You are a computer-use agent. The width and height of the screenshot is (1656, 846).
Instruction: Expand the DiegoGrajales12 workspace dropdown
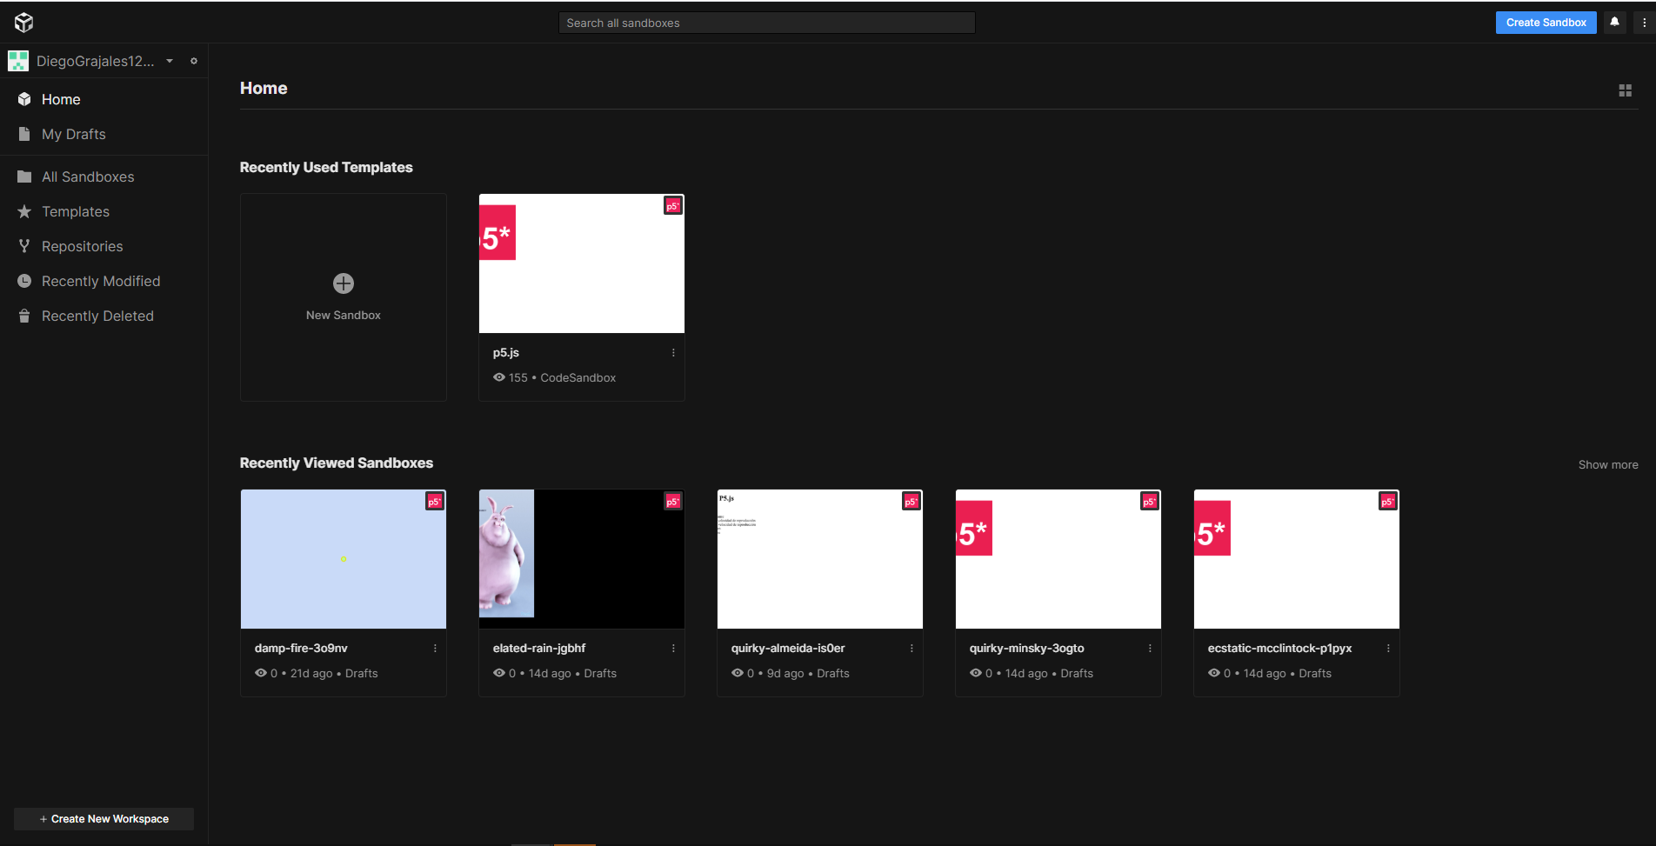tap(170, 61)
